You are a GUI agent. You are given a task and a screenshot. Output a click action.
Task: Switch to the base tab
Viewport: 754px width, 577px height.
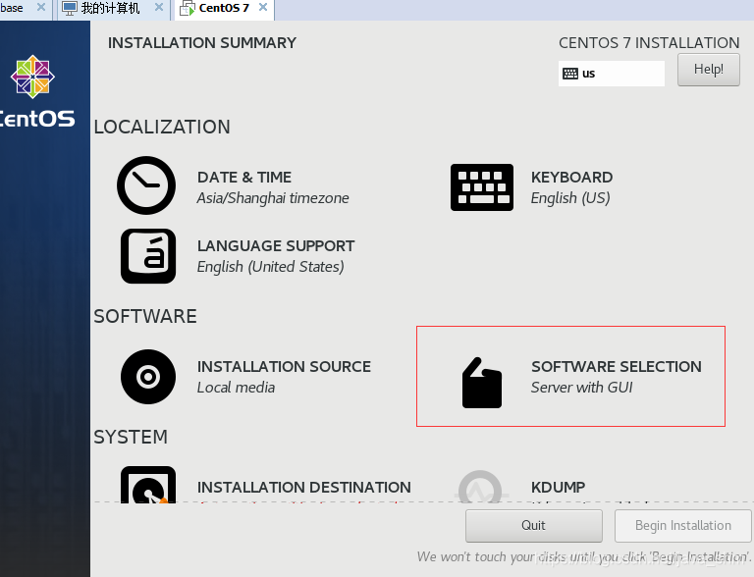pos(25,10)
